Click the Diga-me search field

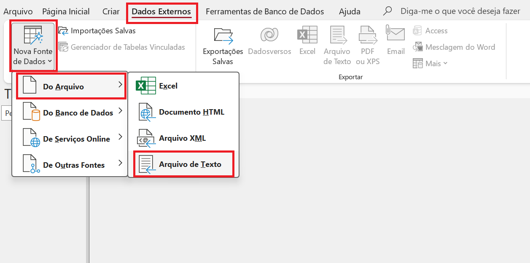pos(460,11)
